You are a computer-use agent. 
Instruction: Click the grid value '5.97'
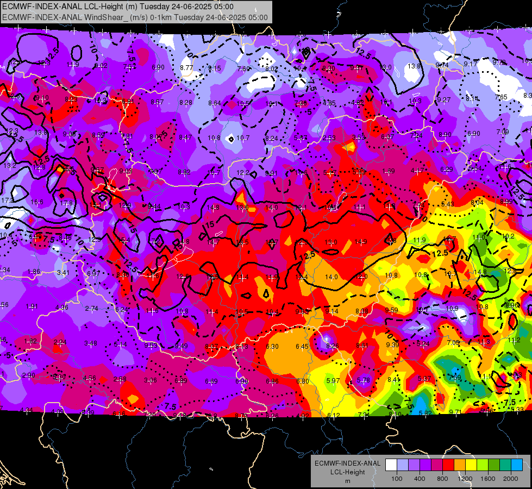click(x=333, y=380)
